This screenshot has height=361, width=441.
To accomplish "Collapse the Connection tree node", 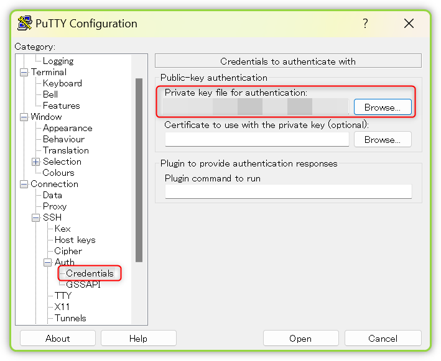I will click(x=24, y=185).
